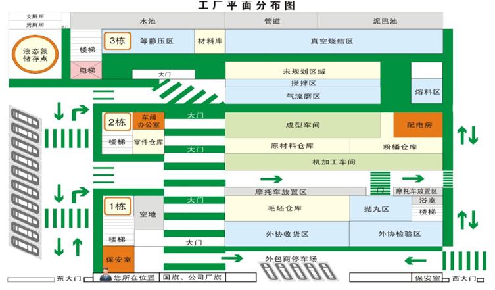Select the 机加工车间 workshop
This screenshot has width=495, height=290.
pyautogui.click(x=333, y=162)
